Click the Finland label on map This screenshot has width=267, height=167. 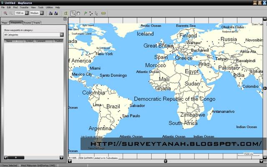(188, 35)
